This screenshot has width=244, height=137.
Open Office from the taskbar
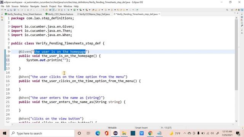[106, 133]
